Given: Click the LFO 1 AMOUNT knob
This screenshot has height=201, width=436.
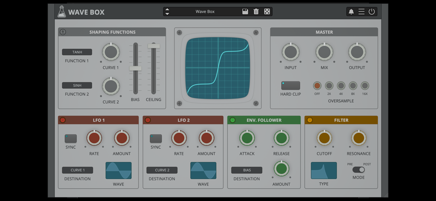Looking at the screenshot, I should [x=121, y=138].
